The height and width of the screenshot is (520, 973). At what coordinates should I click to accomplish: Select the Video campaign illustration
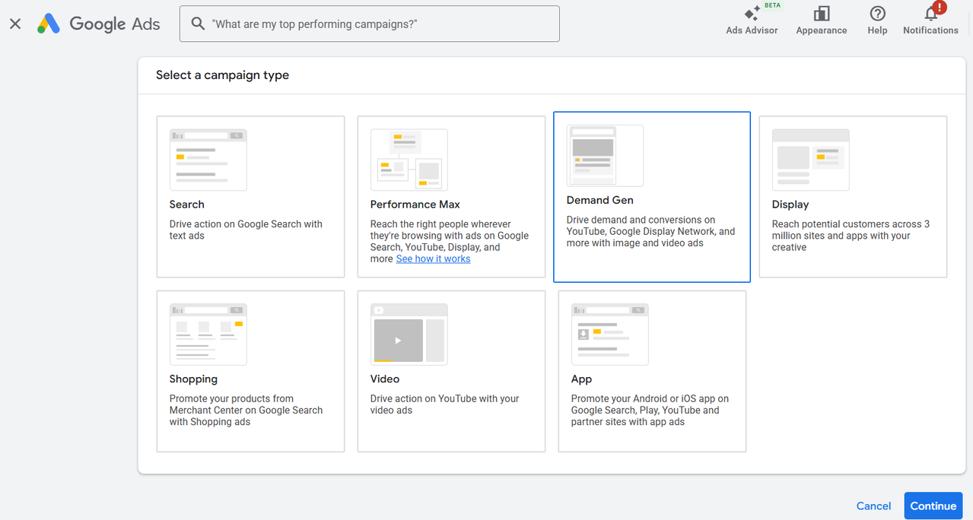tap(409, 335)
